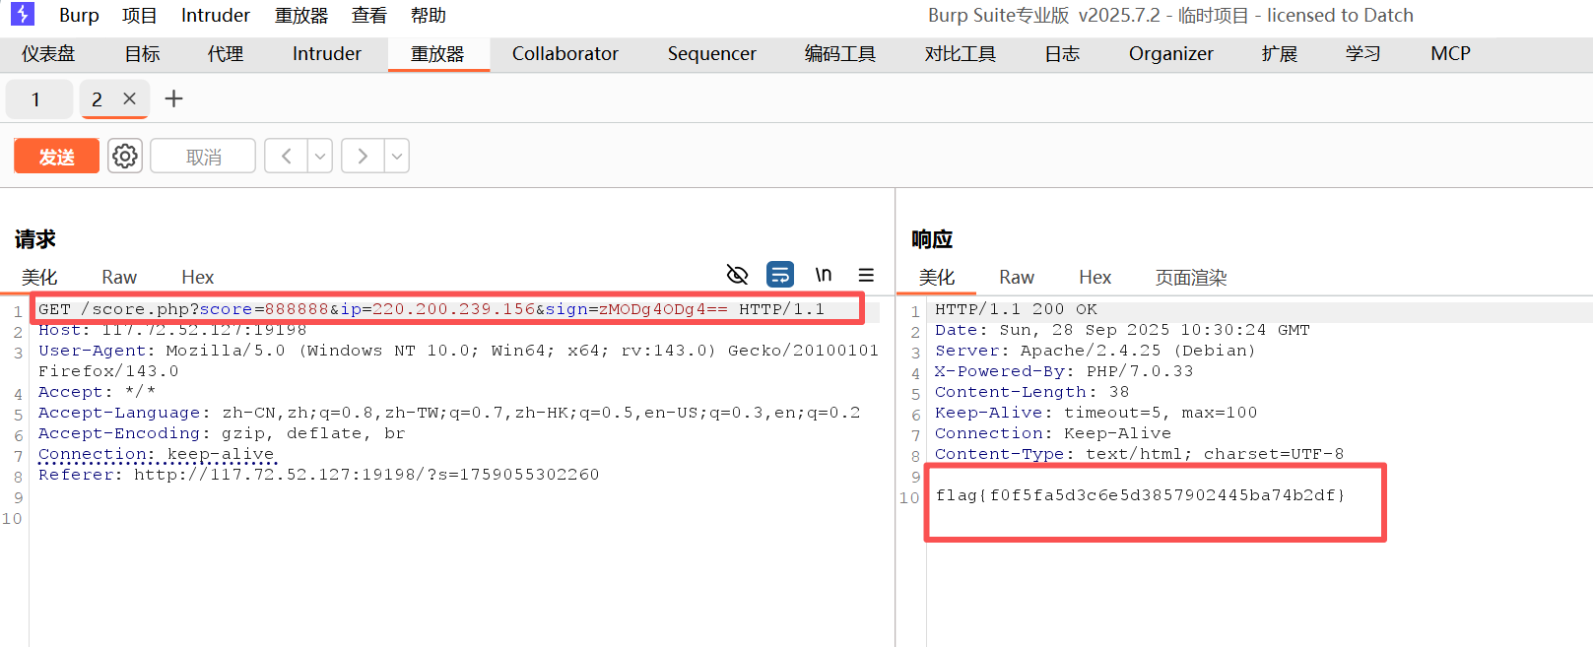The image size is (1593, 647).
Task: Switch to the 仪表盘 tab
Action: tap(48, 53)
